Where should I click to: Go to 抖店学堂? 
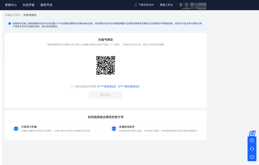tap(29, 5)
